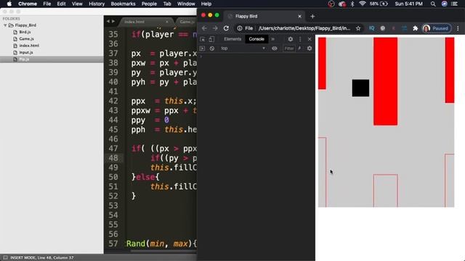Open Notification Center list icon
This screenshot has width=465, height=261.
click(x=454, y=4)
